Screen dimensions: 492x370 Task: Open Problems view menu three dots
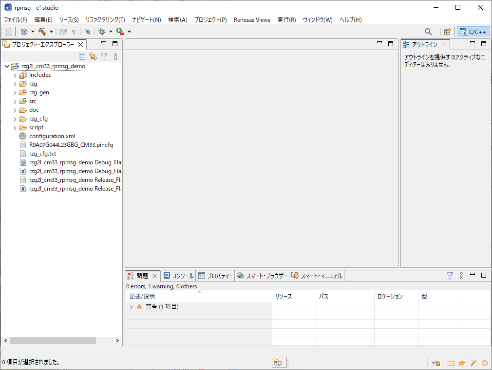[x=461, y=276]
